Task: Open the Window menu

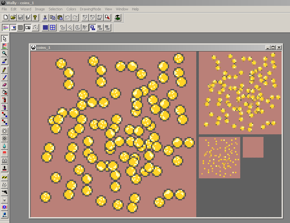Action: coord(122,9)
